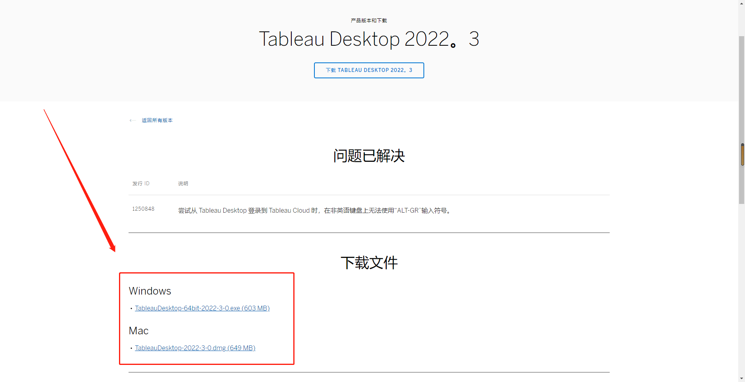This screenshot has width=745, height=382.
Task: Click the 问题已解决 heading
Action: click(x=369, y=156)
